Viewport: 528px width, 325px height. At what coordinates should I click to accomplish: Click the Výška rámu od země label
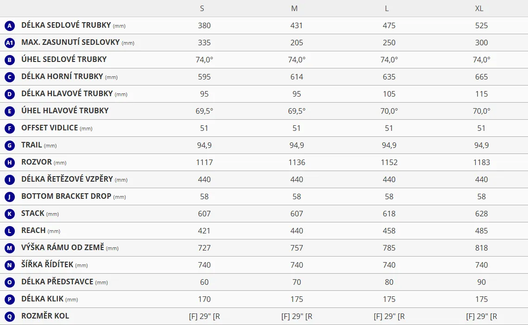(63, 248)
